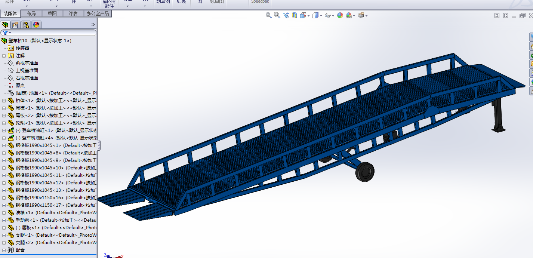Select 钢格板1990x1045<8> in the tree
Image resolution: width=533 pixels, height=258 pixels.
(x=52, y=153)
